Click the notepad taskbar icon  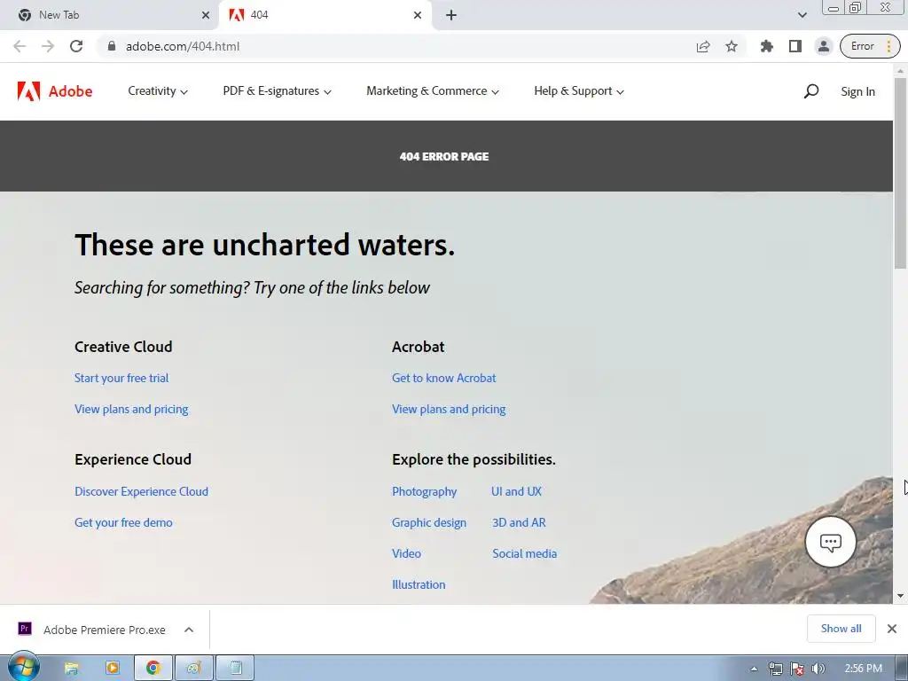(235, 669)
